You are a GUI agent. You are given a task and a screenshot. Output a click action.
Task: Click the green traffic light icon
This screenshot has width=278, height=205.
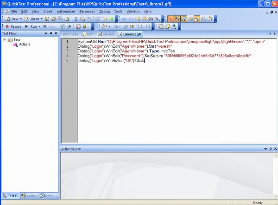coord(85,26)
